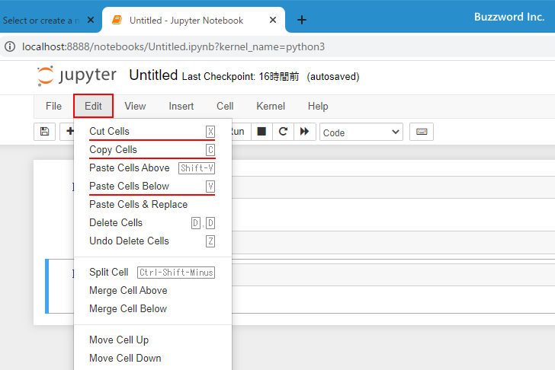Viewport: 555px width, 370px height.
Task: Choose Copy Cells from Edit menu
Action: click(152, 150)
